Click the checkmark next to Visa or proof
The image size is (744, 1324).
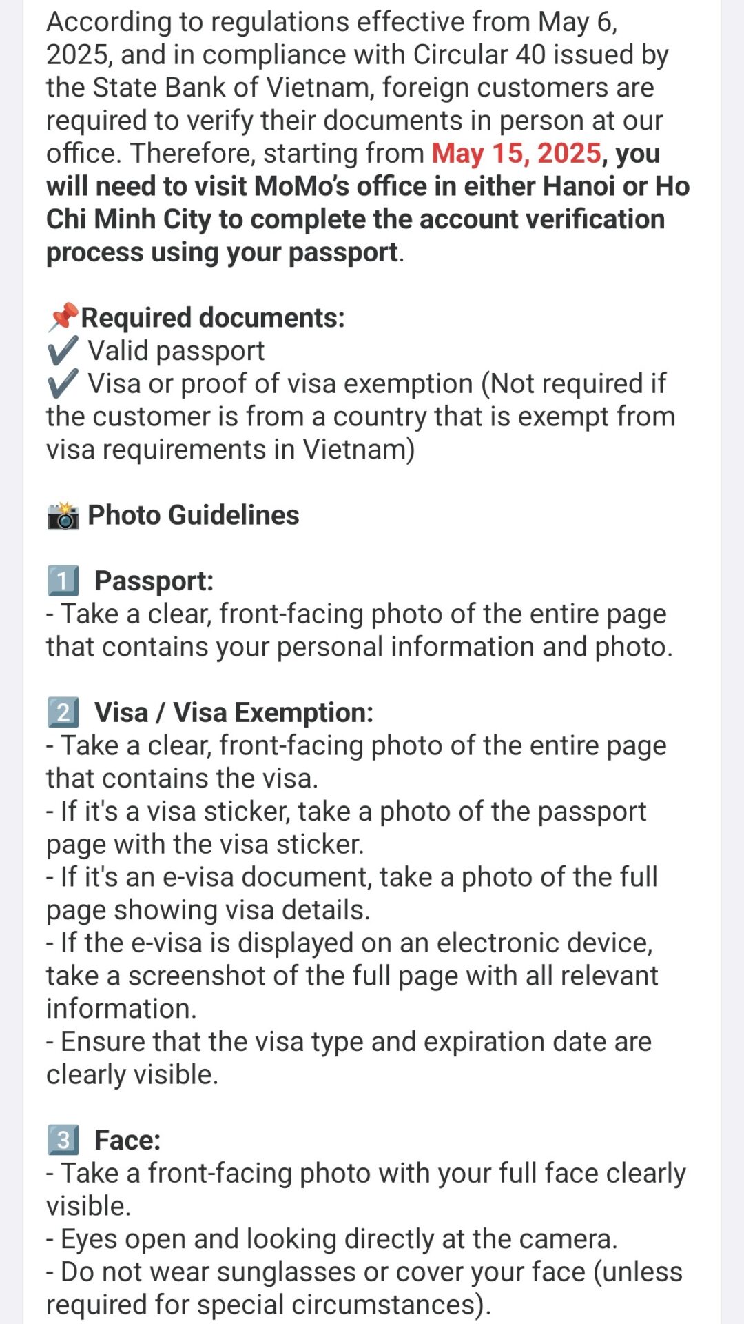pyautogui.click(x=63, y=384)
